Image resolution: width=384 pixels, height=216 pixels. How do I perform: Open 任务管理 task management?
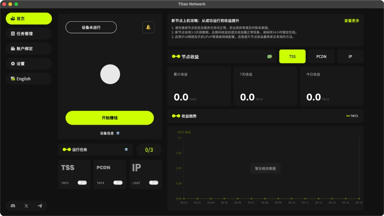click(28, 33)
